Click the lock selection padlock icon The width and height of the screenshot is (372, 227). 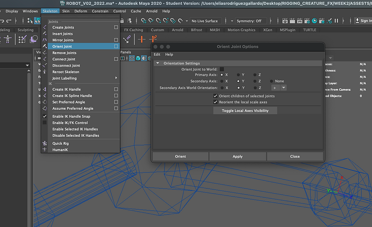point(122,21)
